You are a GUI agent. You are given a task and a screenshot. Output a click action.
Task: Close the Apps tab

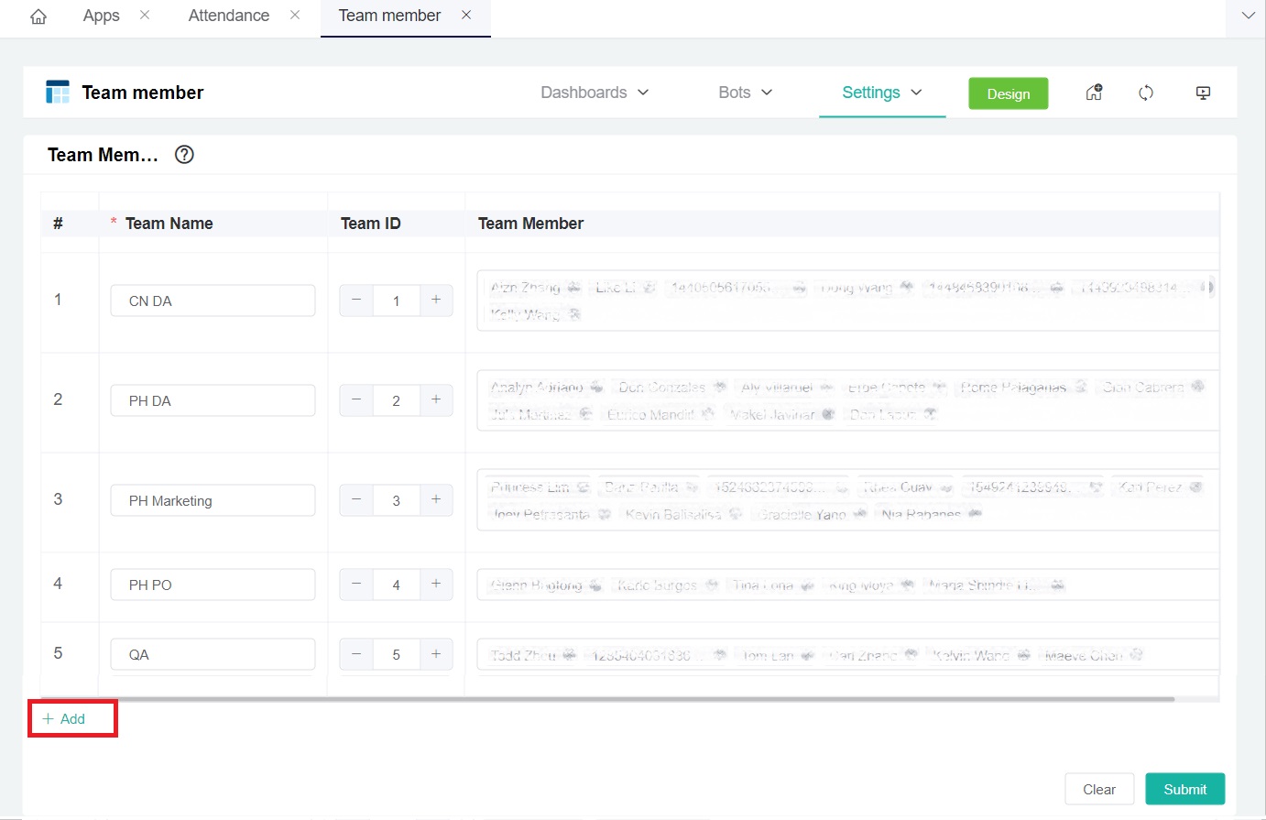click(145, 16)
